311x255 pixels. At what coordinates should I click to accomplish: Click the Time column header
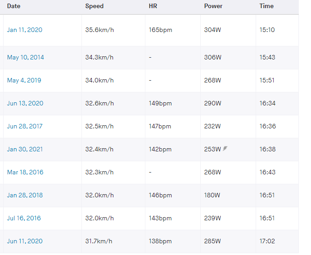click(266, 6)
